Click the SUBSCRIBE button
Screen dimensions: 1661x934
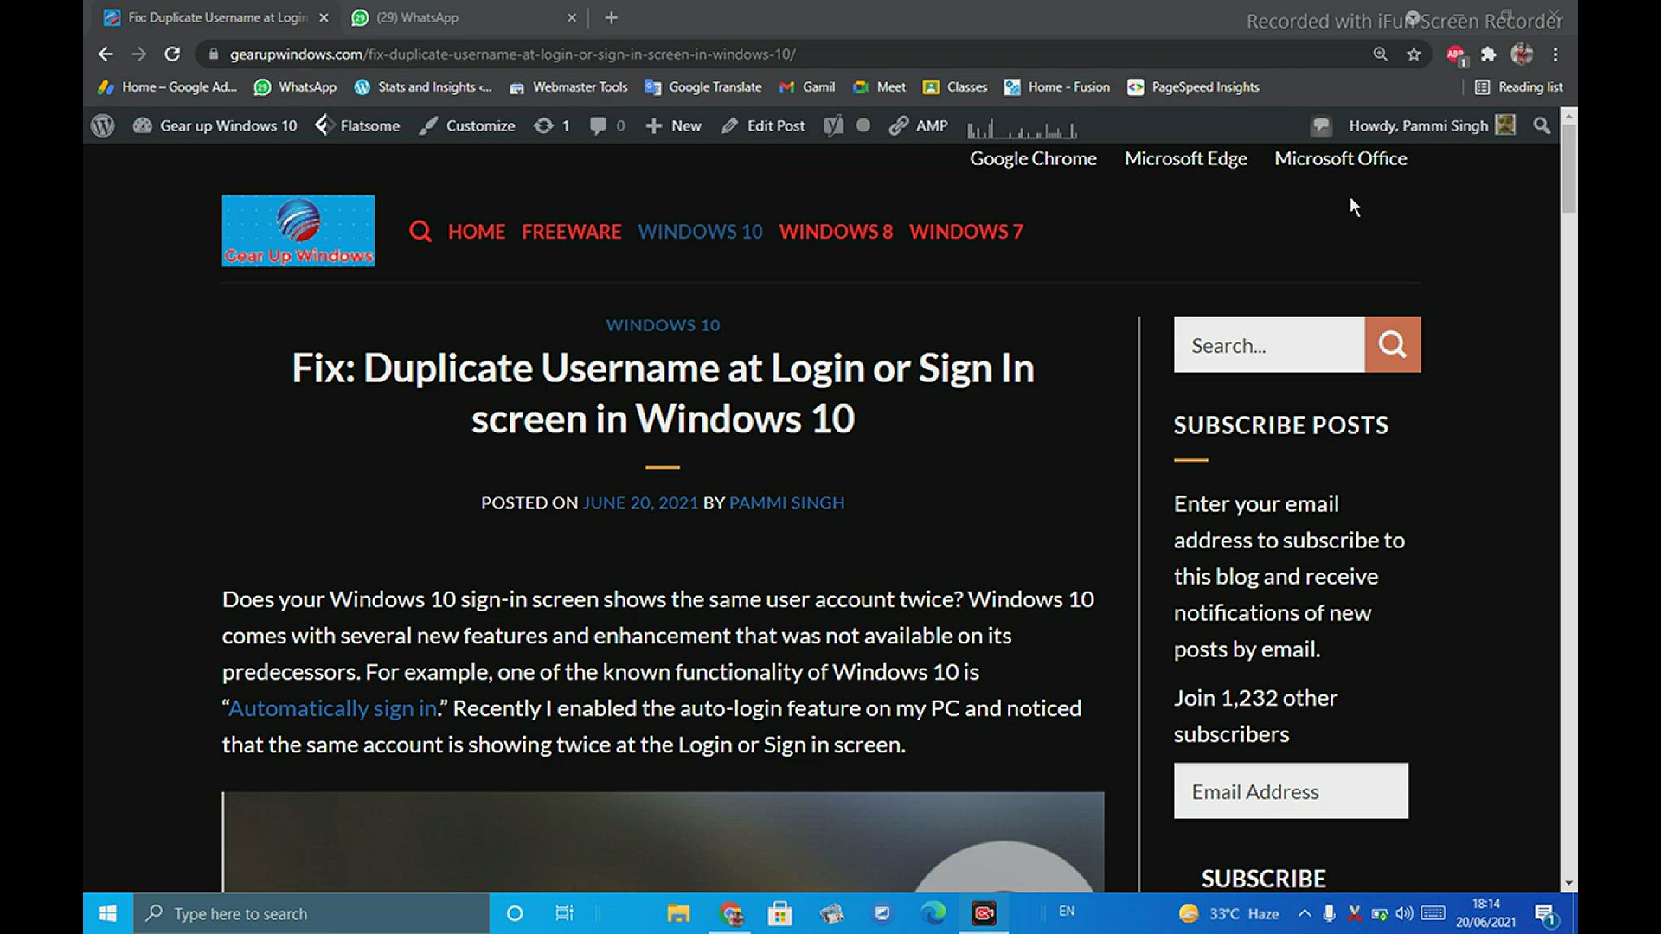pyautogui.click(x=1263, y=879)
